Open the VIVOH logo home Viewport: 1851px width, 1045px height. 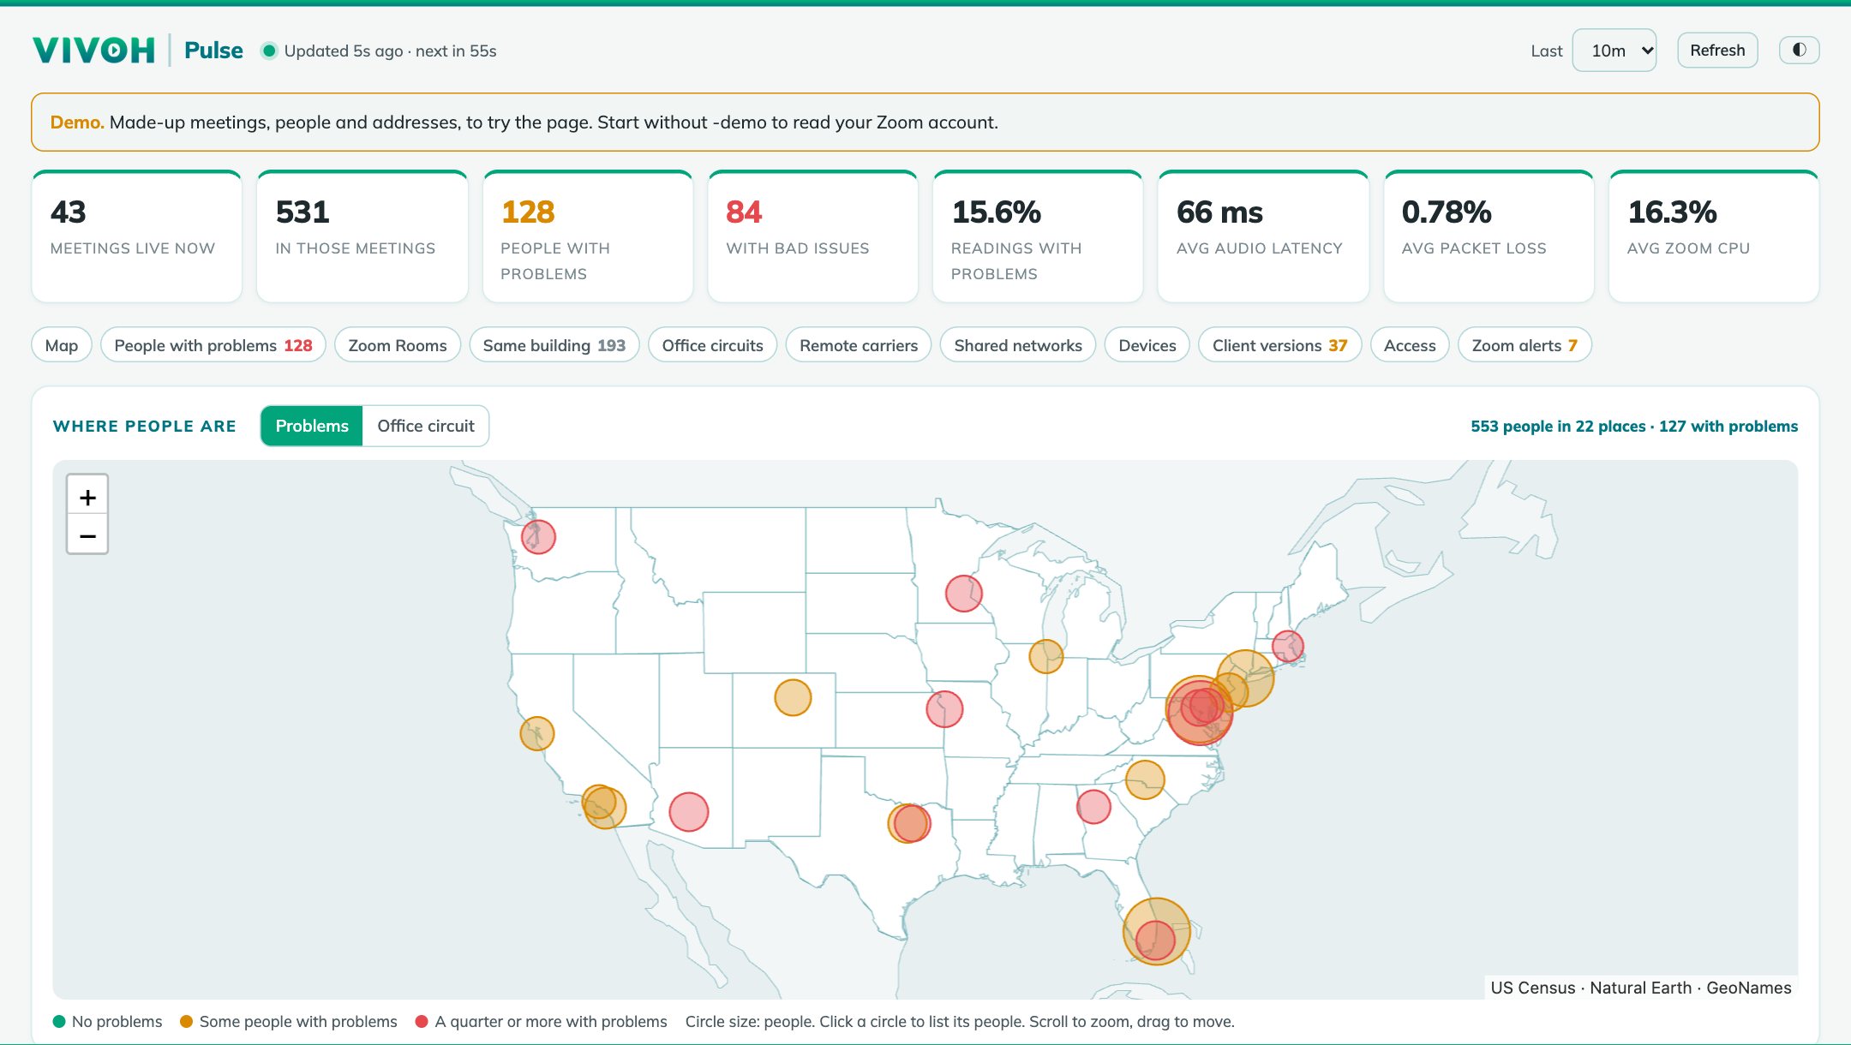pyautogui.click(x=94, y=51)
